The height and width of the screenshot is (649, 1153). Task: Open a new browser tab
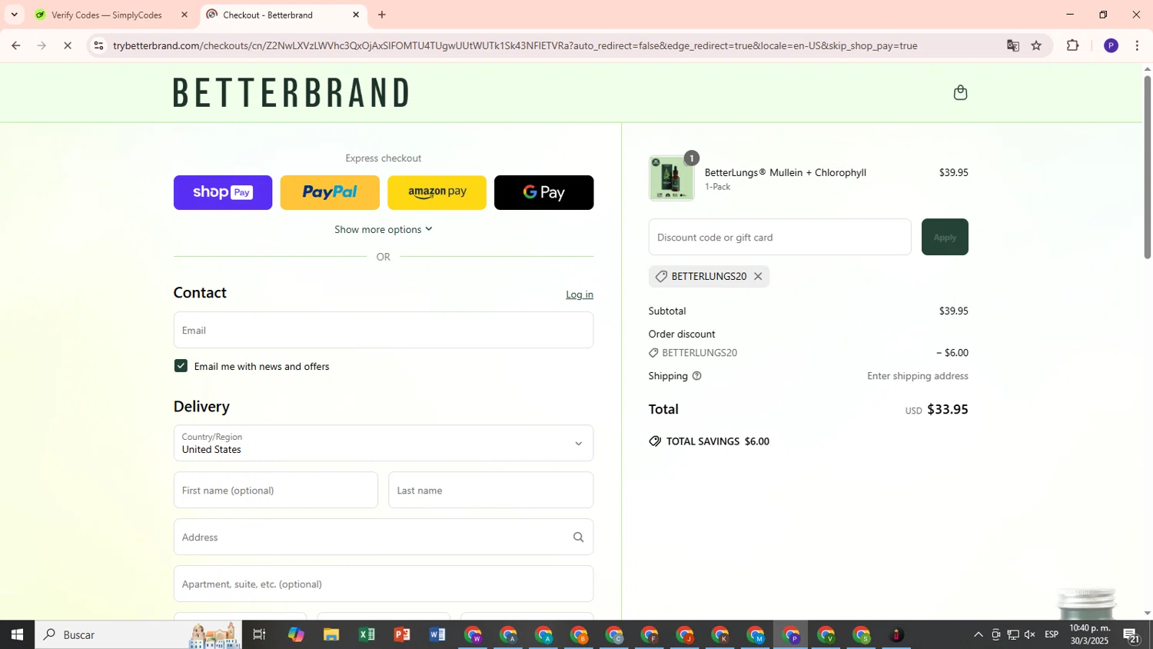[x=382, y=15]
